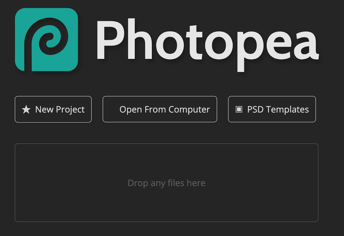Open From Computer
The width and height of the screenshot is (344, 236).
point(160,109)
